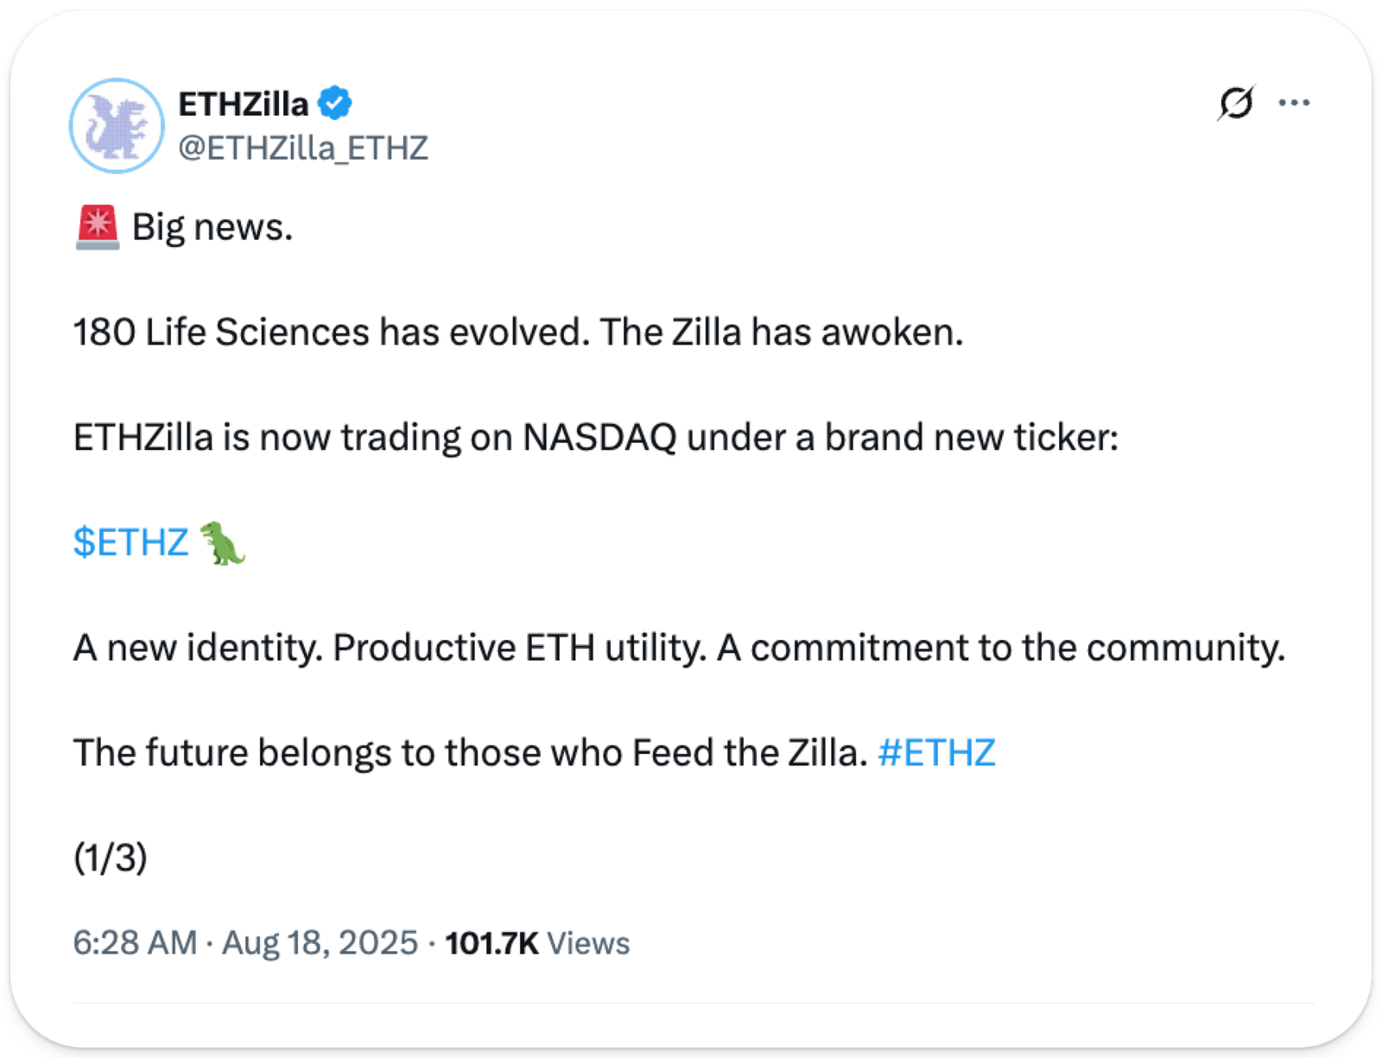Click the blue verified checkmark badge

(x=334, y=104)
